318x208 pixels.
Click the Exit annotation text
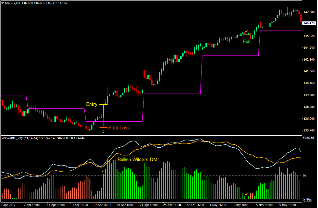pyautogui.click(x=246, y=41)
